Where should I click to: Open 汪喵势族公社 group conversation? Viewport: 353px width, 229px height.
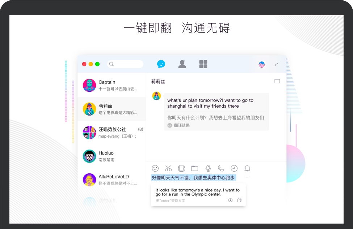(x=112, y=133)
